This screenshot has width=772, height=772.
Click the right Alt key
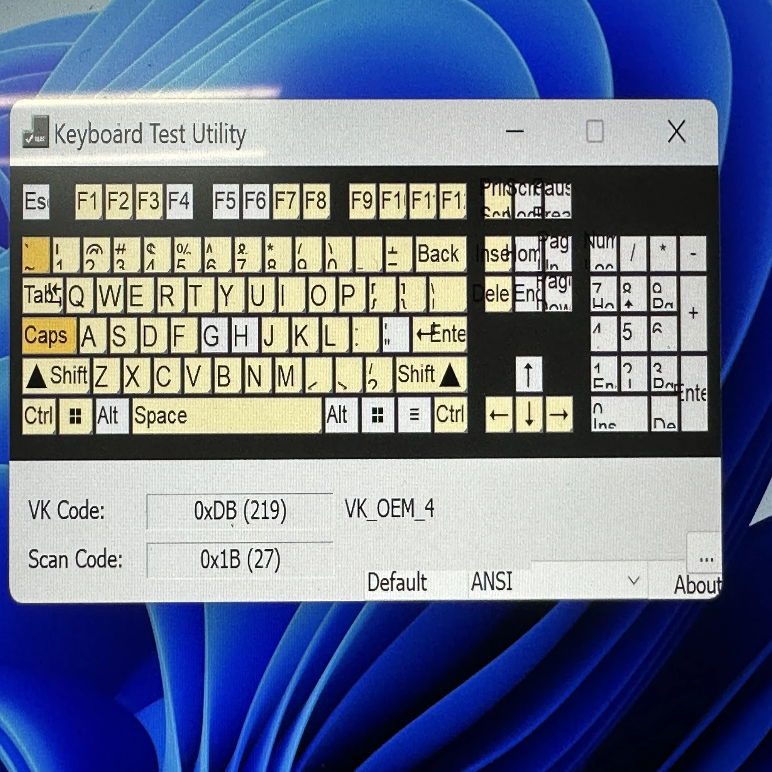(341, 415)
